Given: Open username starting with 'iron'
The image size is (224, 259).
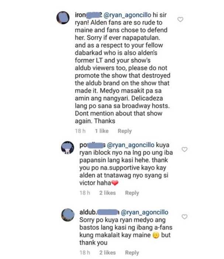Looking at the screenshot, I should 89,15.
